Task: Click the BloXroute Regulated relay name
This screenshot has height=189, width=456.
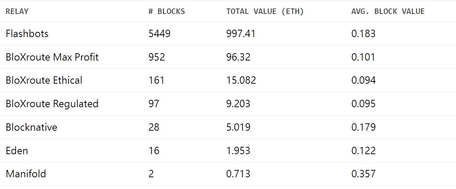Action: [x=52, y=104]
